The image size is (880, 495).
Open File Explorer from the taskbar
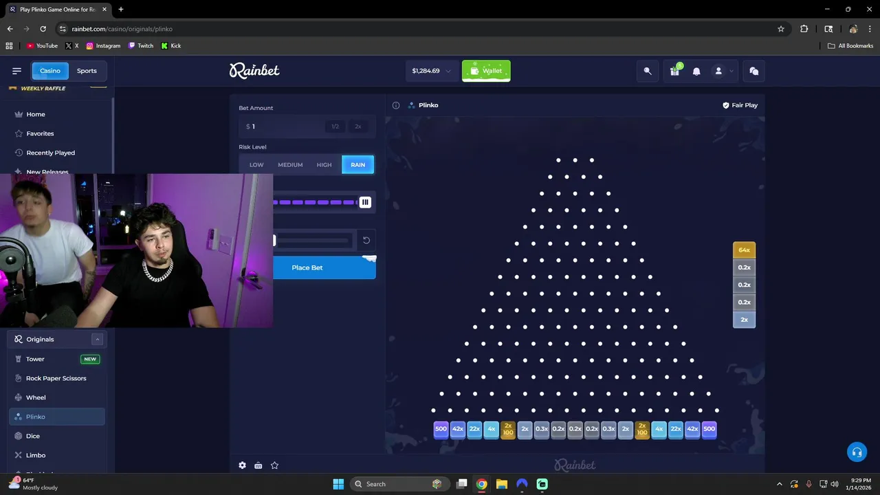click(x=502, y=484)
